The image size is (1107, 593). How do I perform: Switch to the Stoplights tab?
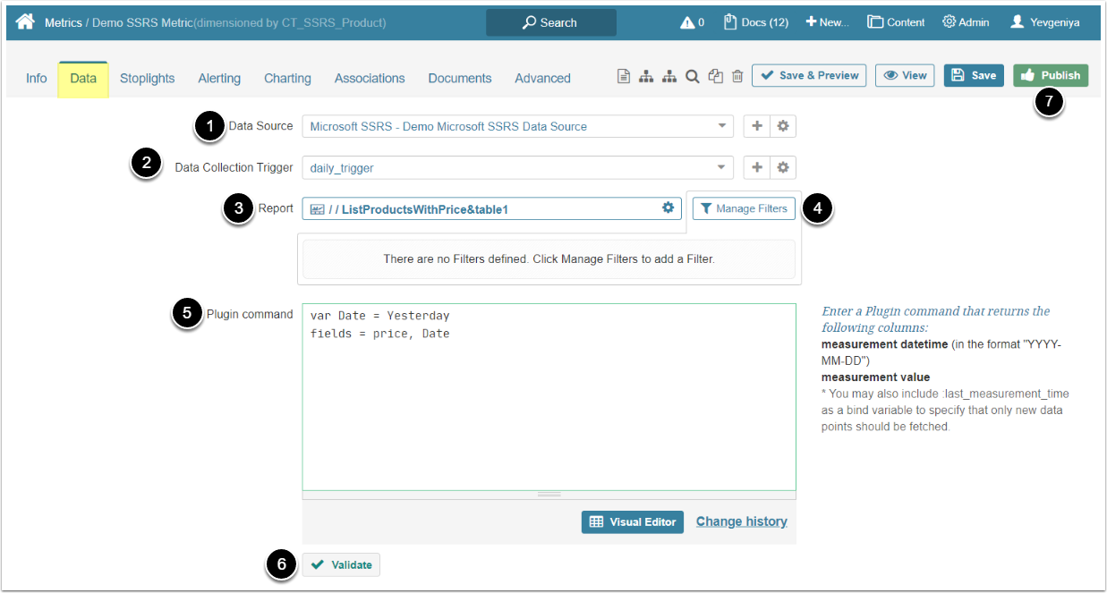(147, 78)
